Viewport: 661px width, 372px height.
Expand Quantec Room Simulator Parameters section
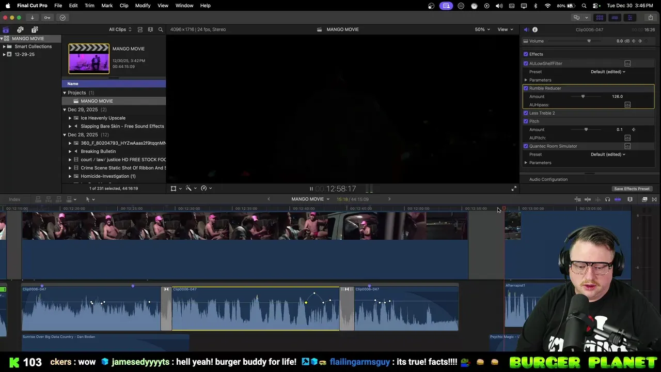[526, 163]
